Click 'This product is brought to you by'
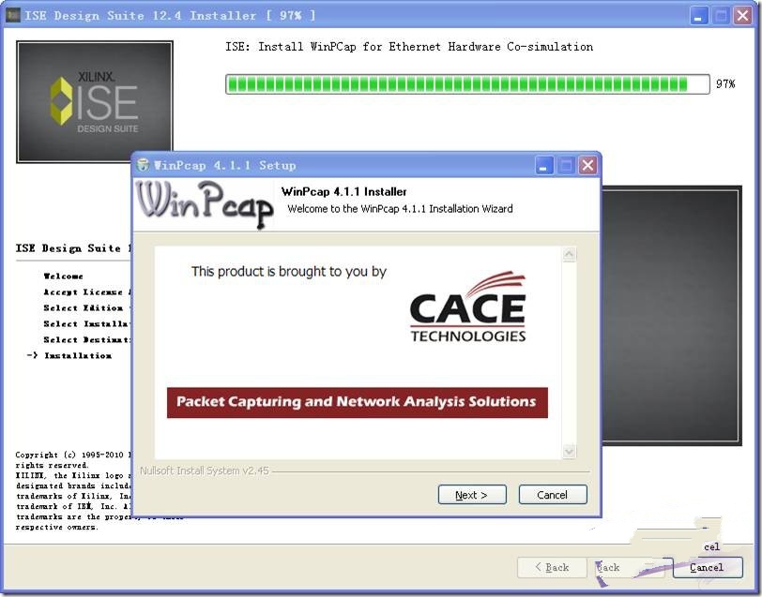 click(x=289, y=271)
